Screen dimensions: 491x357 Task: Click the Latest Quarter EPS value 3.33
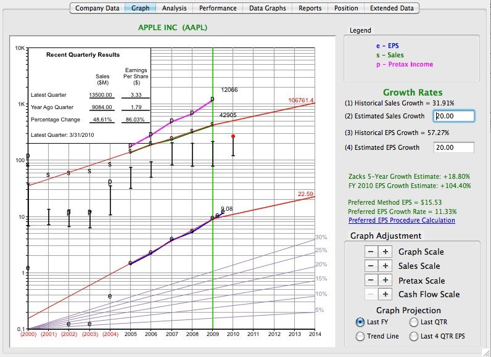[x=136, y=95]
